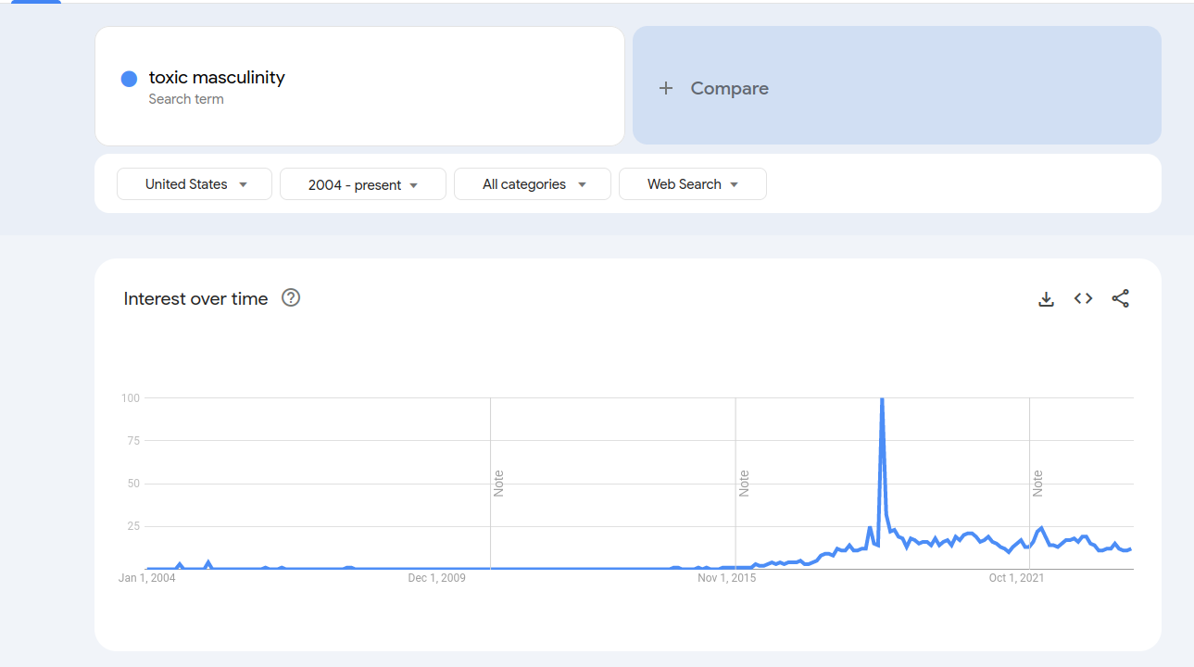Image resolution: width=1194 pixels, height=667 pixels.
Task: Click the 100 y-axis value
Action: (130, 398)
